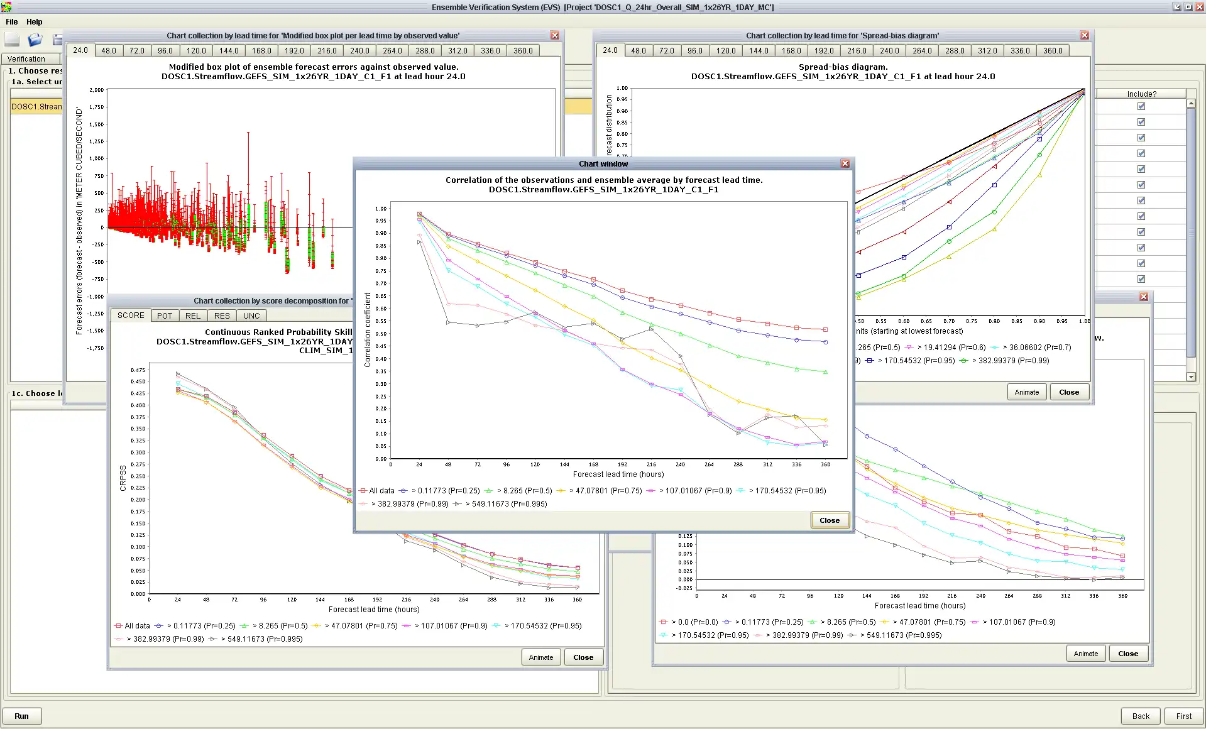Viewport: 1206px width, 729px height.
Task: Close the Modified box plot chart collection
Action: 555,36
